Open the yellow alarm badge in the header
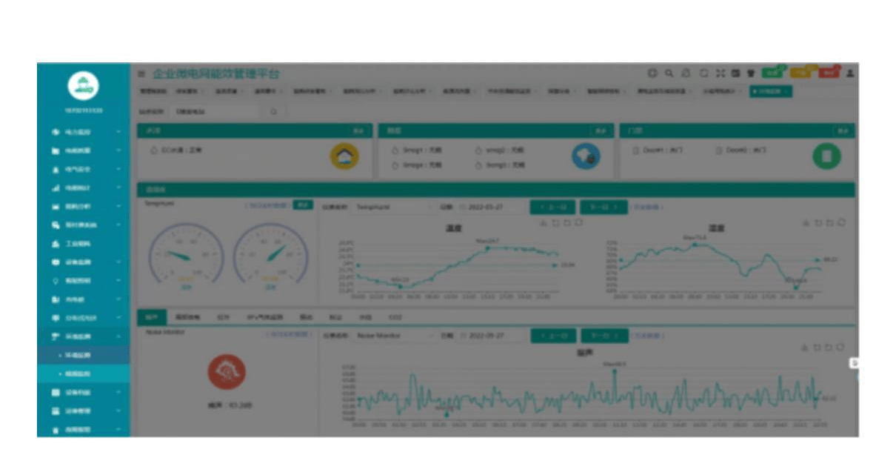The width and height of the screenshot is (896, 452). pyautogui.click(x=800, y=73)
